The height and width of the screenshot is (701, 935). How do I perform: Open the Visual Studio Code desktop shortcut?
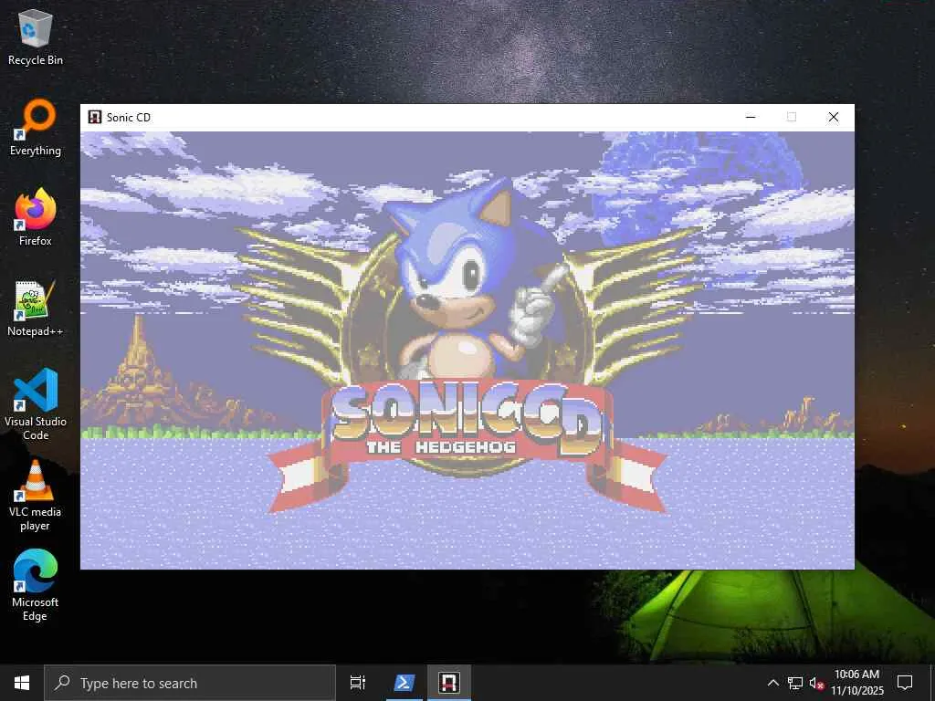click(36, 404)
